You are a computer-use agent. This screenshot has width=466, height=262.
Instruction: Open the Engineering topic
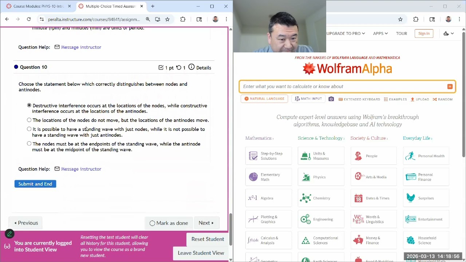[x=321, y=219]
